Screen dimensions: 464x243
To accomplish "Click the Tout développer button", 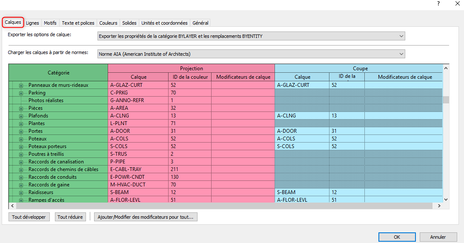I will click(x=29, y=217).
